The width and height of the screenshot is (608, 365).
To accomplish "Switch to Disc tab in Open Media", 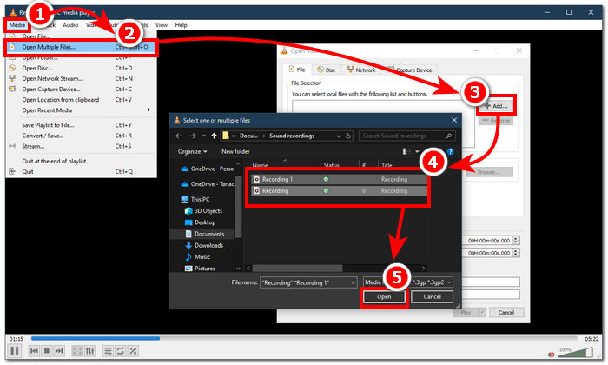I will click(x=326, y=70).
